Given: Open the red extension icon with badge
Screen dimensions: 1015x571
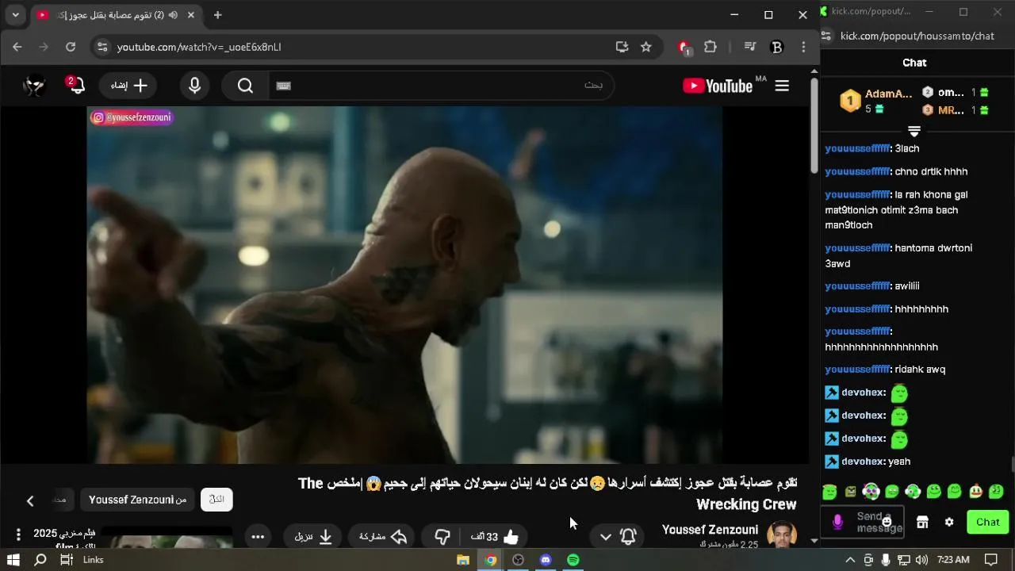Looking at the screenshot, I should pos(684,48).
